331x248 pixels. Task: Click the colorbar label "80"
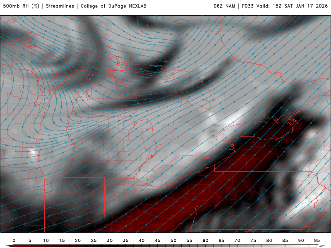click(x=269, y=241)
